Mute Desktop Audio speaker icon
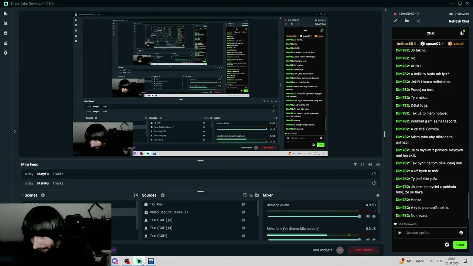This screenshot has height=266, width=473. point(368,216)
